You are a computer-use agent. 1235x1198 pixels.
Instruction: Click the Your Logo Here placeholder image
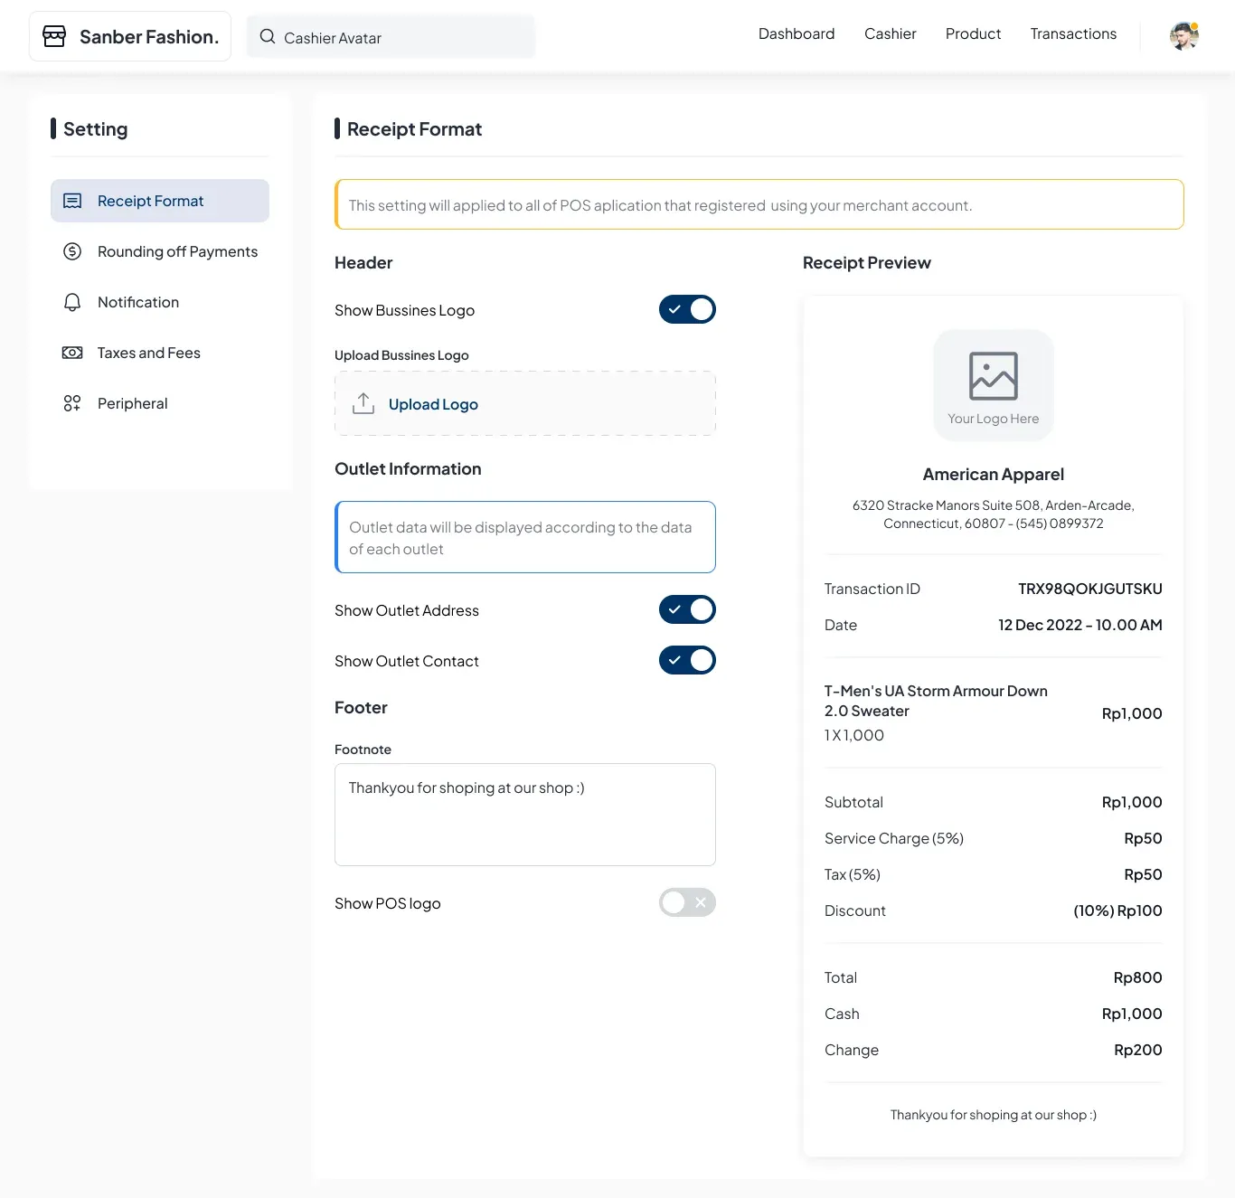[994, 385]
